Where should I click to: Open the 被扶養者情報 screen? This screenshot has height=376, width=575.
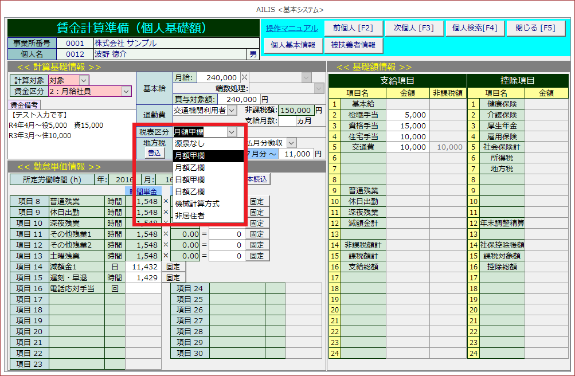tap(353, 45)
